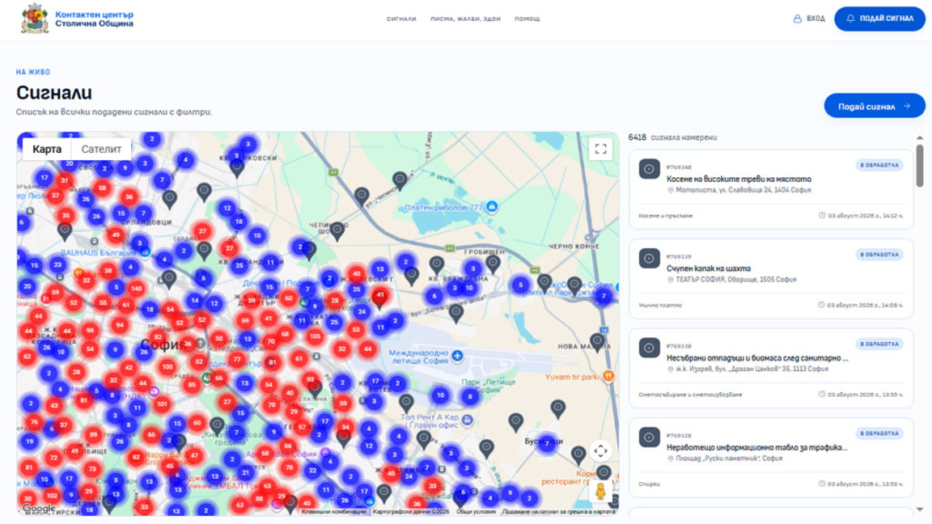Open the ПОМОЩ menu item
This screenshot has width=932, height=524.
coord(527,19)
